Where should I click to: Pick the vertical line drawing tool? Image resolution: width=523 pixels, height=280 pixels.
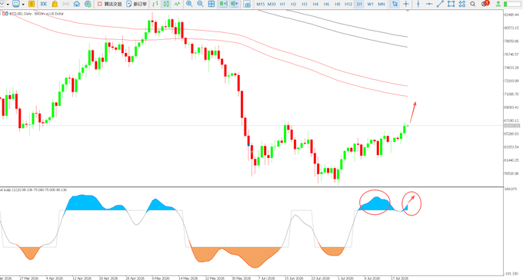pos(418,4)
